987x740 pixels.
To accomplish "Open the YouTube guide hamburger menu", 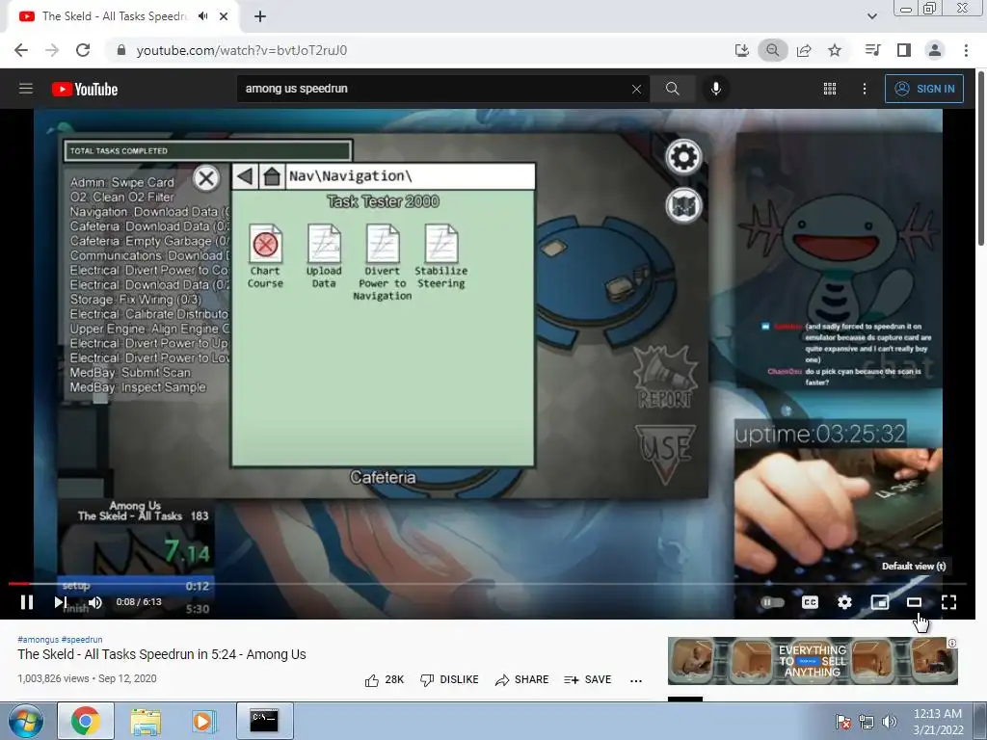I will 26,89.
